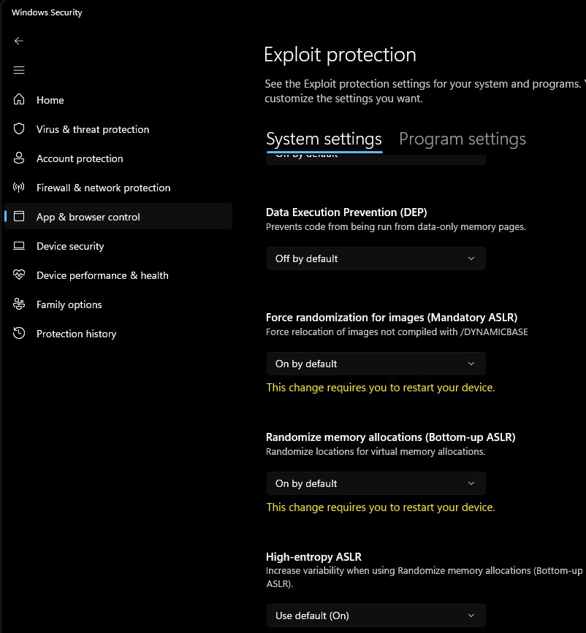Select the System settings tab
This screenshot has height=633, width=586.
[324, 139]
